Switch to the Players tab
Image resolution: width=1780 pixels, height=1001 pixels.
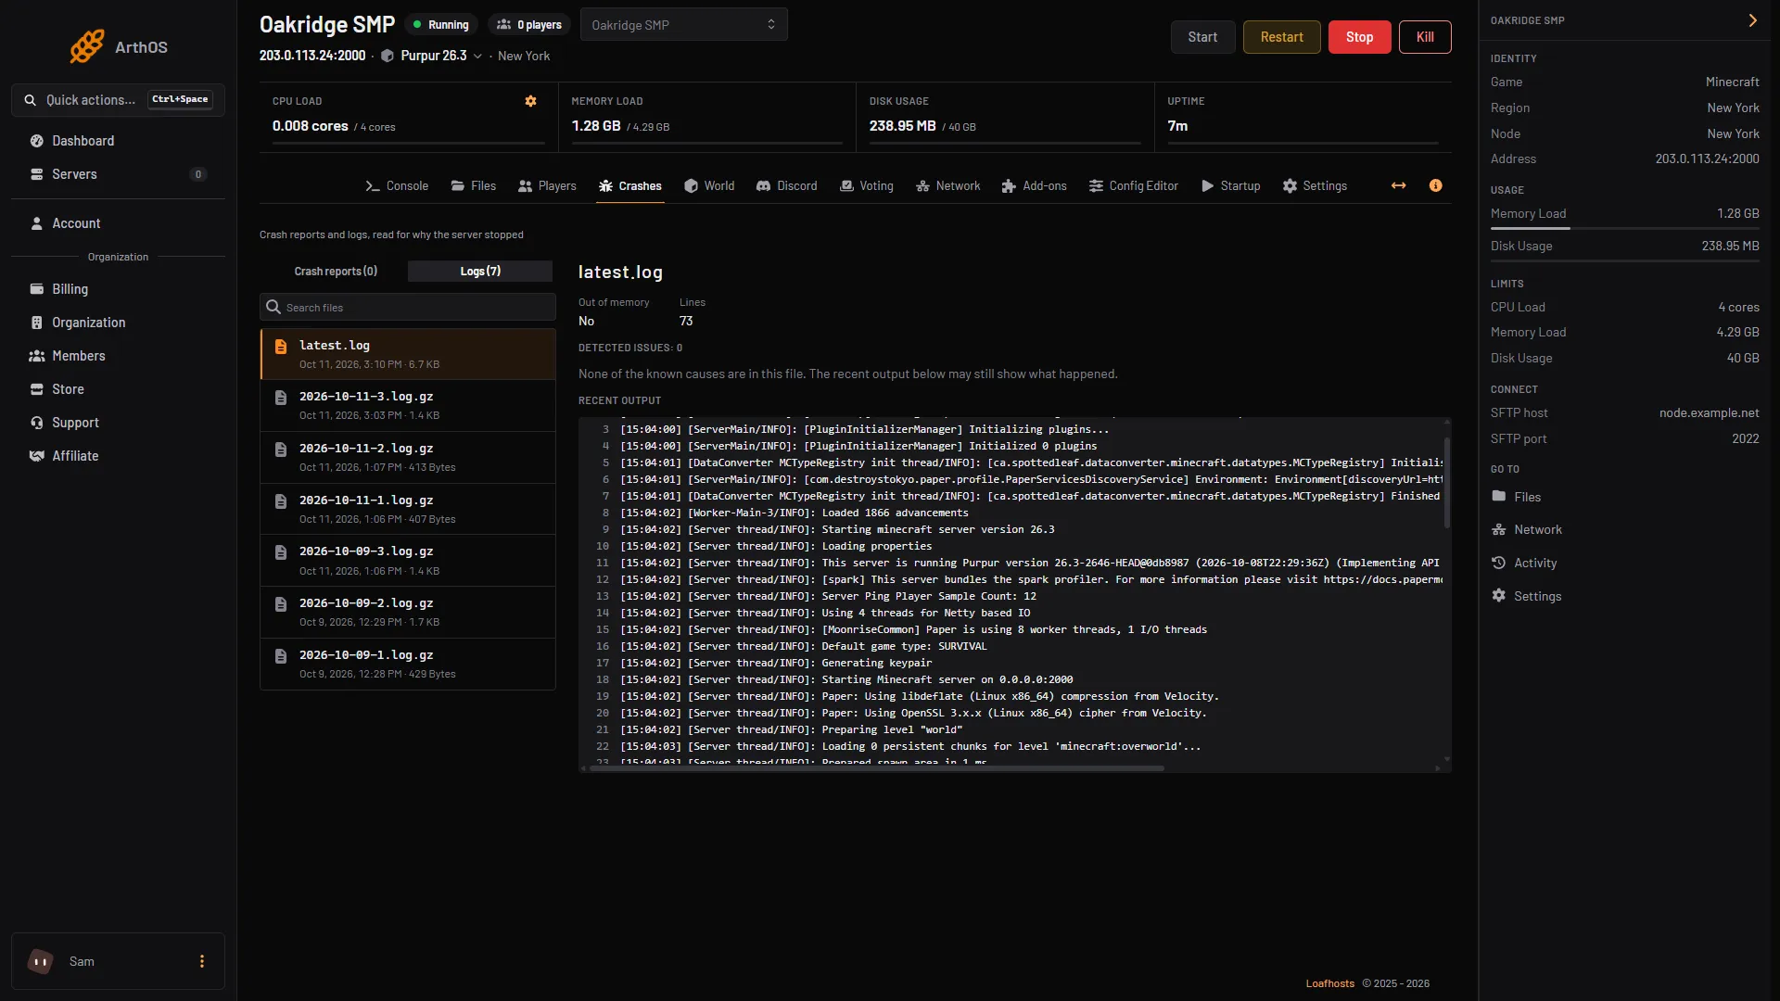[x=547, y=185]
